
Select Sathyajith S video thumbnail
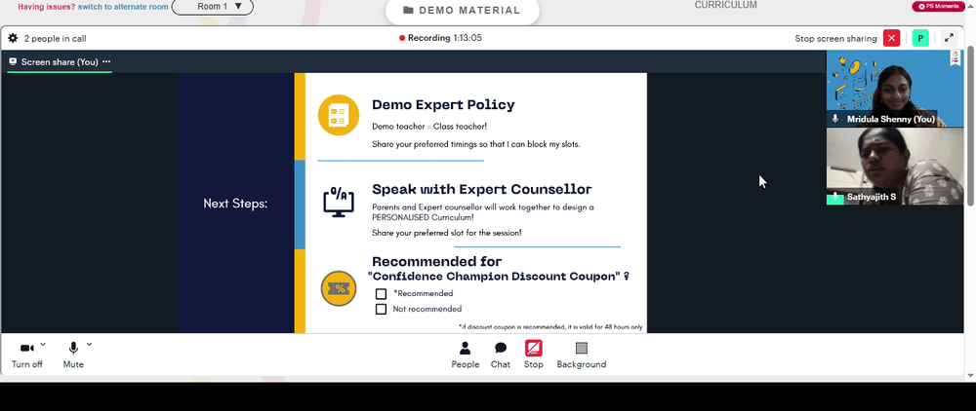[x=894, y=167]
